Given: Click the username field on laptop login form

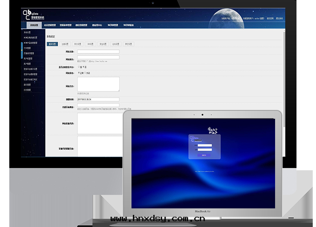Looking at the screenshot, I should [x=205, y=146].
